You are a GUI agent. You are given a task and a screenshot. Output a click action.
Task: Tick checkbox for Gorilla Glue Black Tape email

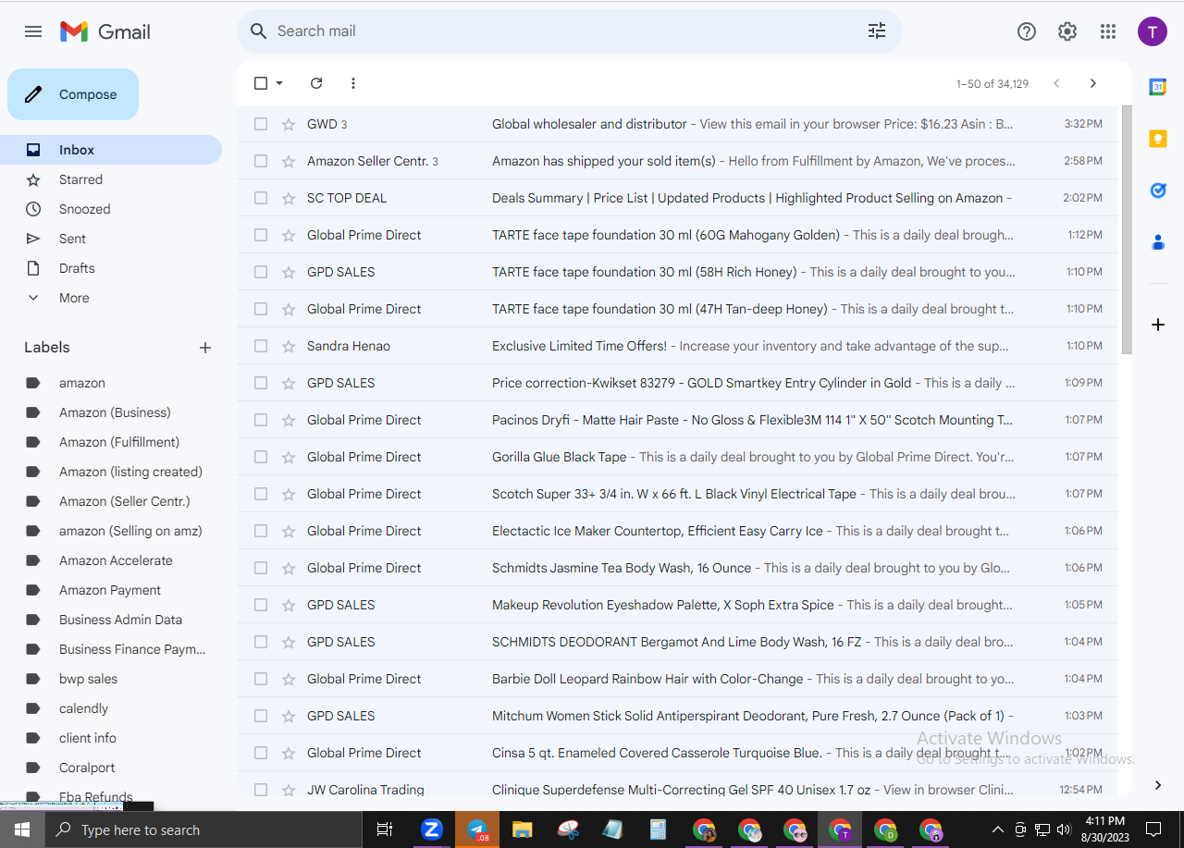click(x=261, y=457)
